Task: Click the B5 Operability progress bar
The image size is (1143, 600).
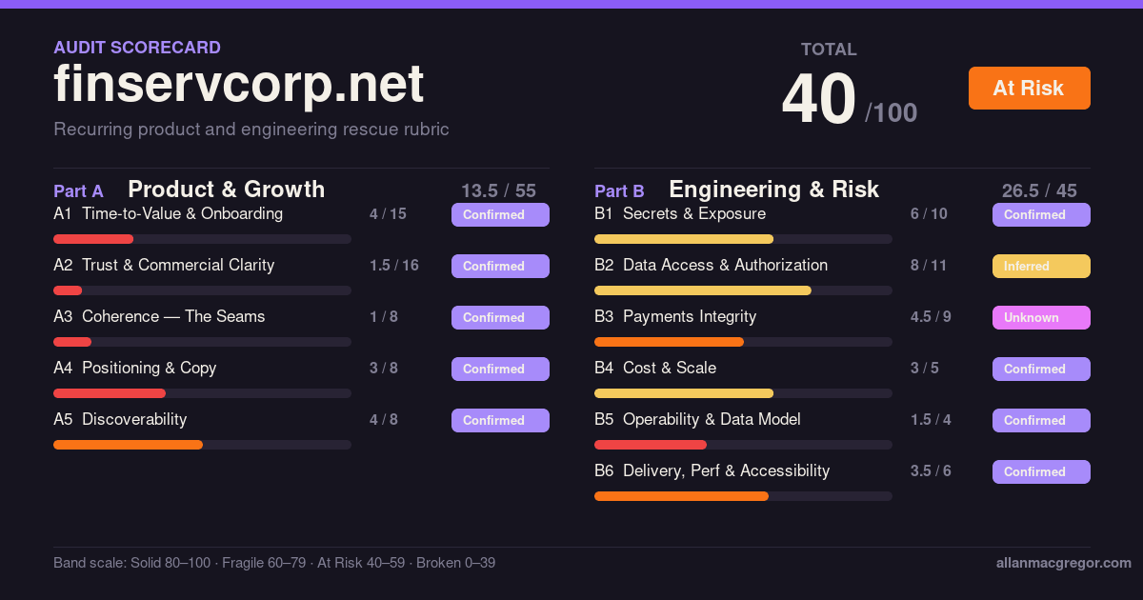Action: [x=743, y=445]
